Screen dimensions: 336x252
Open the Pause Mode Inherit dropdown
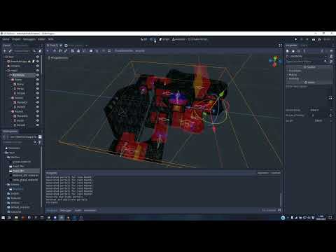tap(321, 110)
